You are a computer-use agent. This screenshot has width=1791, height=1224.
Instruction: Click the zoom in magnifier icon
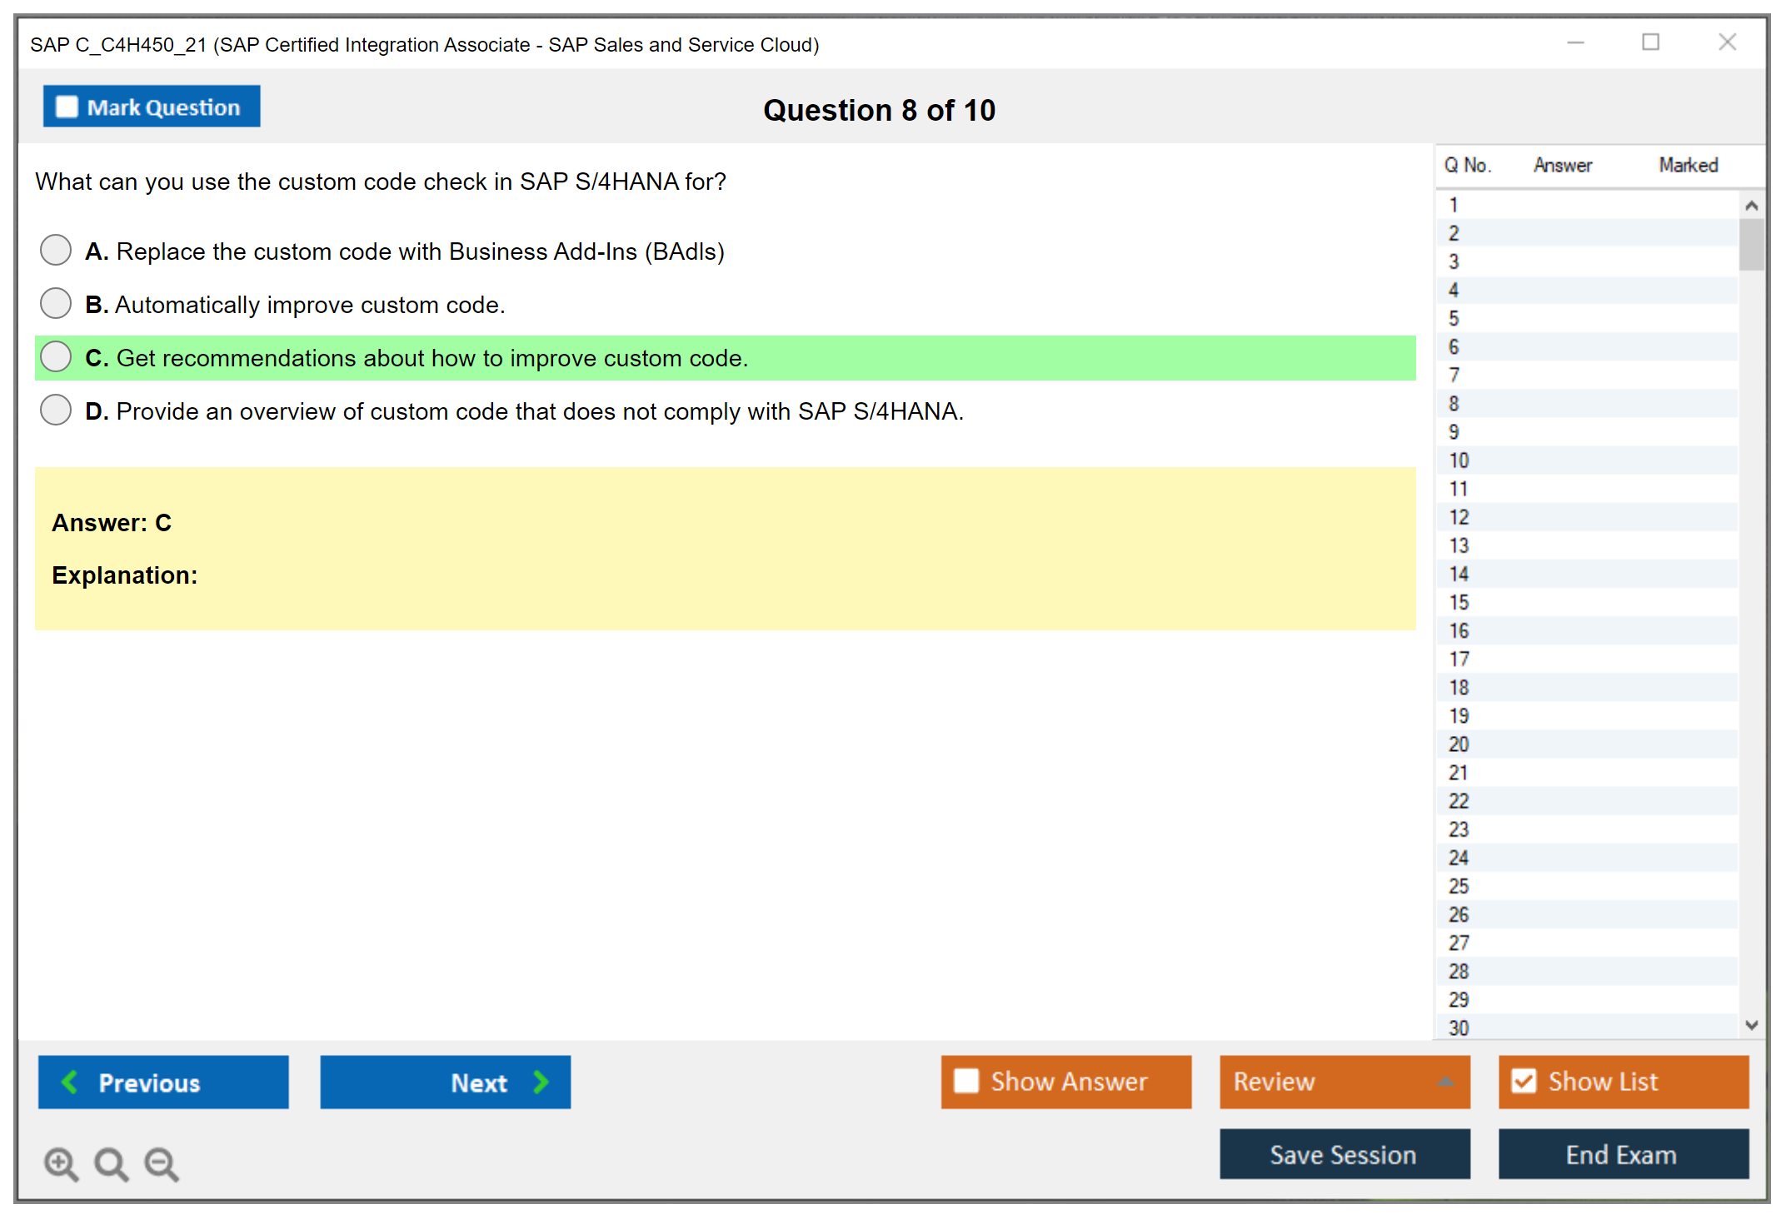point(61,1163)
